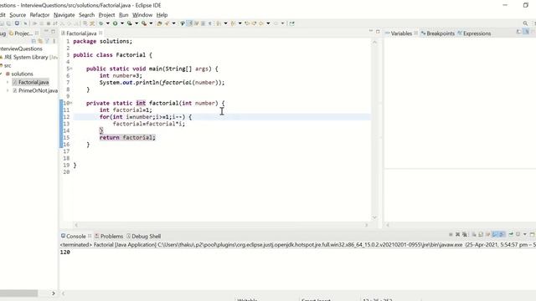536x301 pixels.
Task: Collapse the main method fold on line 5
Action: 71,69
